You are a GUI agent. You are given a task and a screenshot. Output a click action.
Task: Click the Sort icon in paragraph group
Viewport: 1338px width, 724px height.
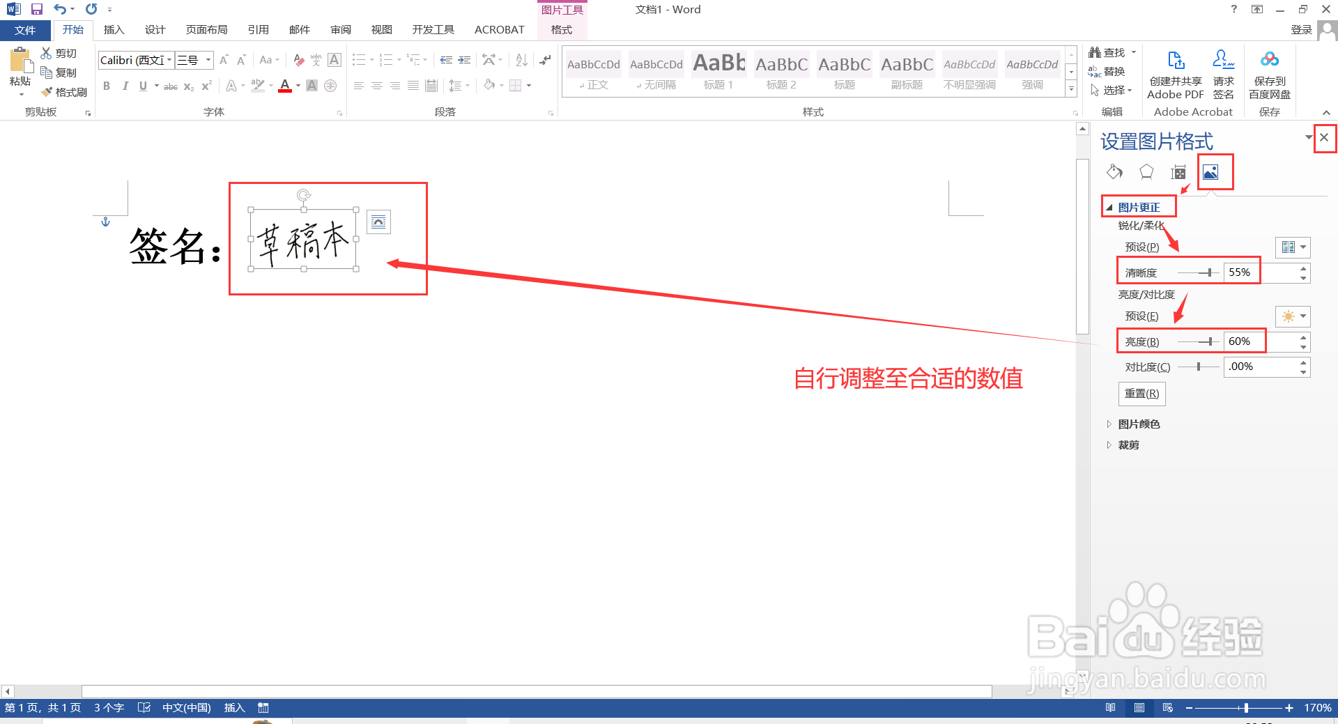tap(521, 60)
